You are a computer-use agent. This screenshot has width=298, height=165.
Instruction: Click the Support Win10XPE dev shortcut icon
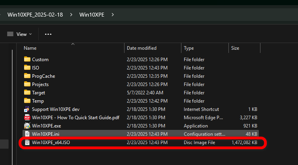pyautogui.click(x=27, y=109)
